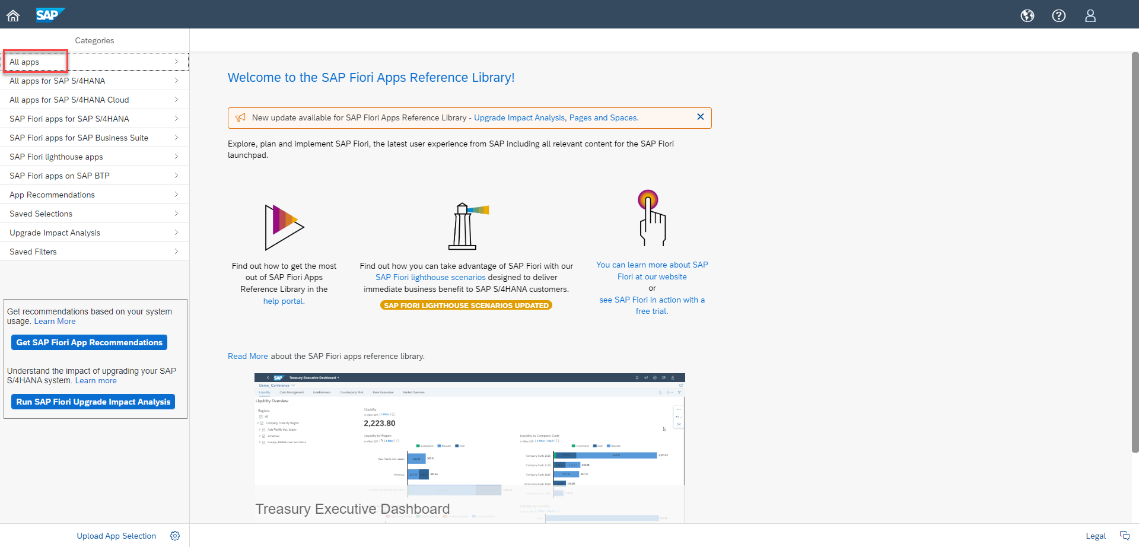Open SAP Fiori lighthouse apps category

(95, 157)
